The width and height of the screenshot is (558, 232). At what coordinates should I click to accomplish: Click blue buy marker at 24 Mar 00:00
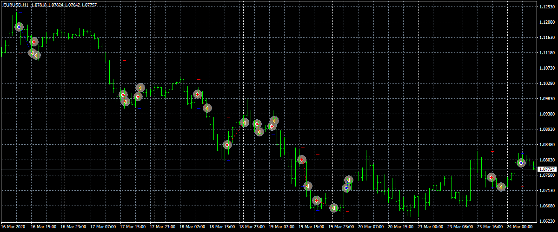point(521,162)
